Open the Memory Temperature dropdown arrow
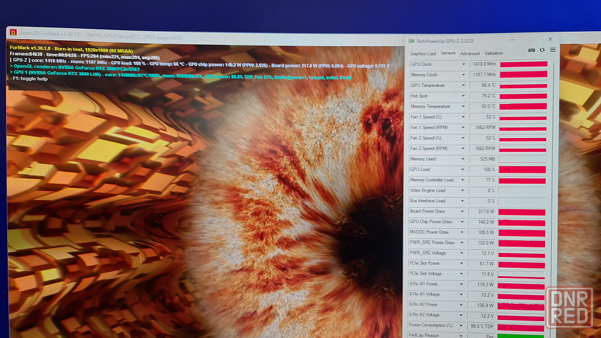This screenshot has width=601, height=338. click(463, 107)
